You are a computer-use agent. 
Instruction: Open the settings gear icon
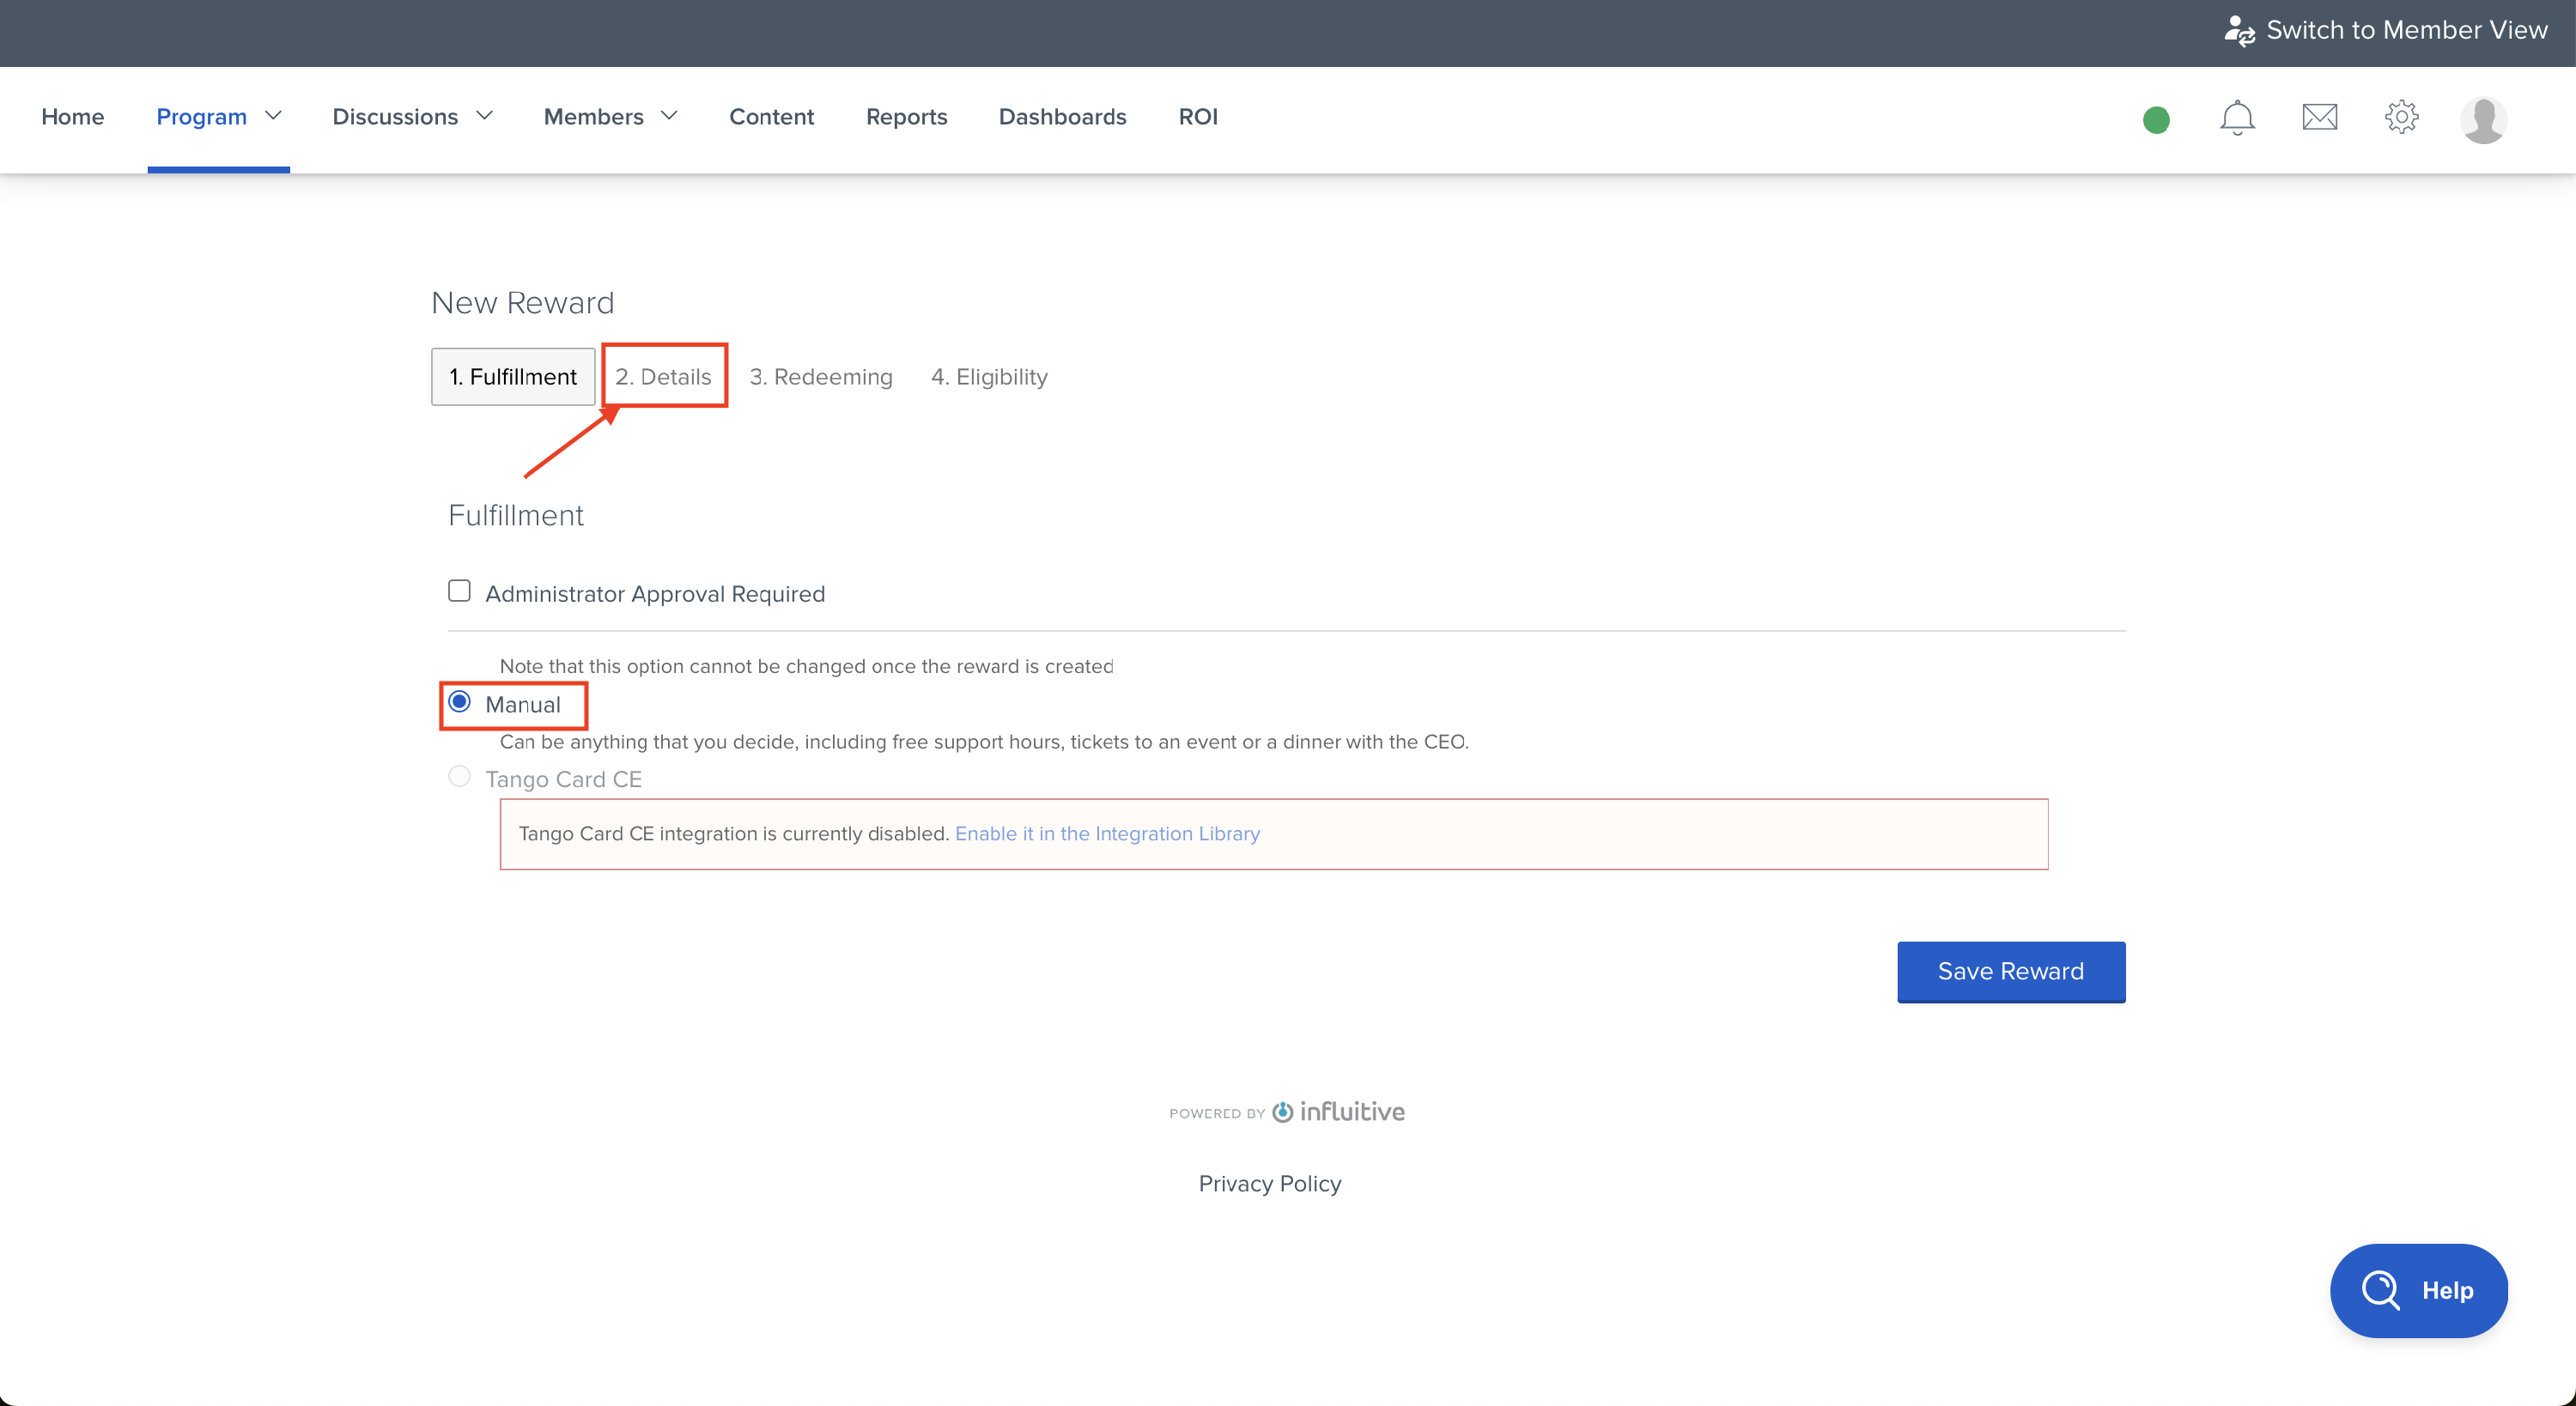coord(2401,117)
